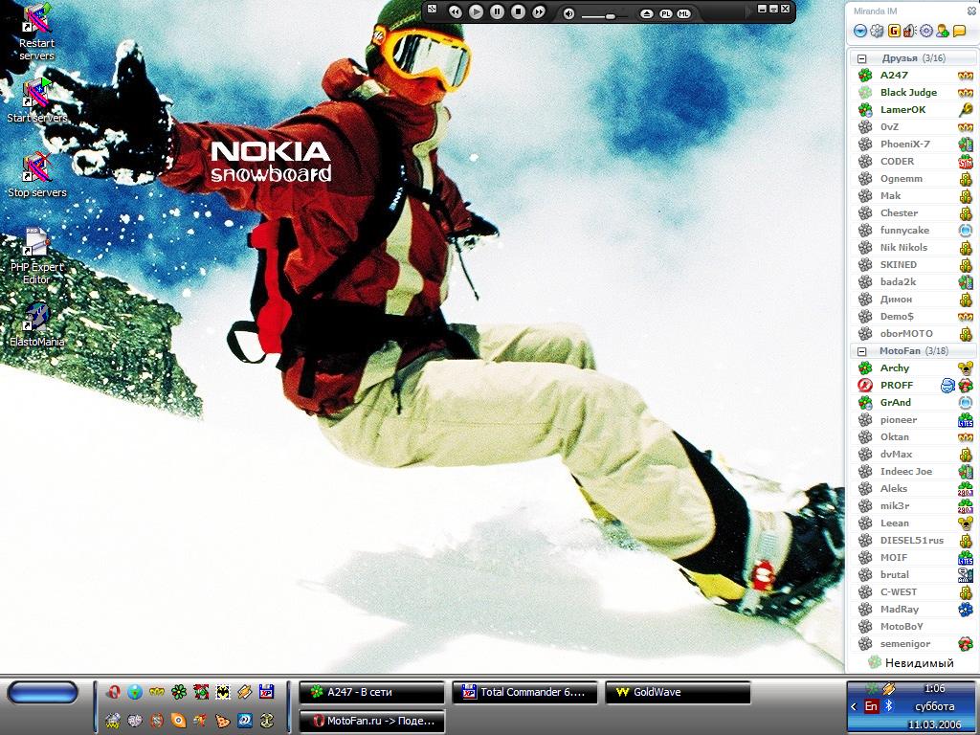This screenshot has height=735, width=980.
Task: Open Miranda IM main menu round arrow button
Action: [860, 31]
